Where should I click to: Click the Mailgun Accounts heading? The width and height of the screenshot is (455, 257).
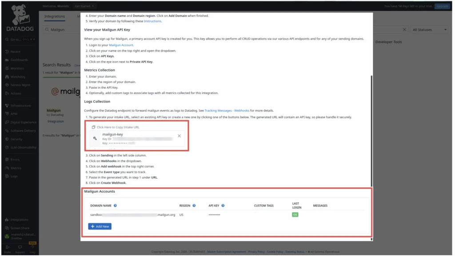coord(100,191)
